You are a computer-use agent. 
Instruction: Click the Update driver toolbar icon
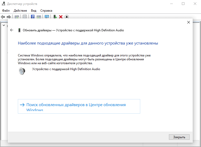coord(55,17)
